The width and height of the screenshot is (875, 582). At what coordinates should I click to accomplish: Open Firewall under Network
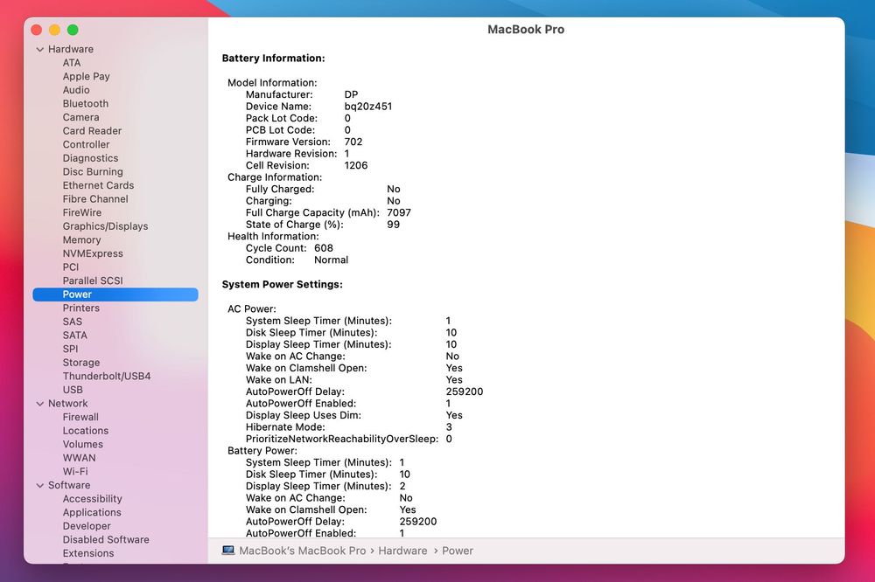point(80,417)
